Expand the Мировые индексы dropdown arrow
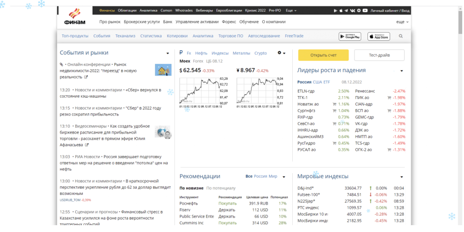 tap(401, 177)
